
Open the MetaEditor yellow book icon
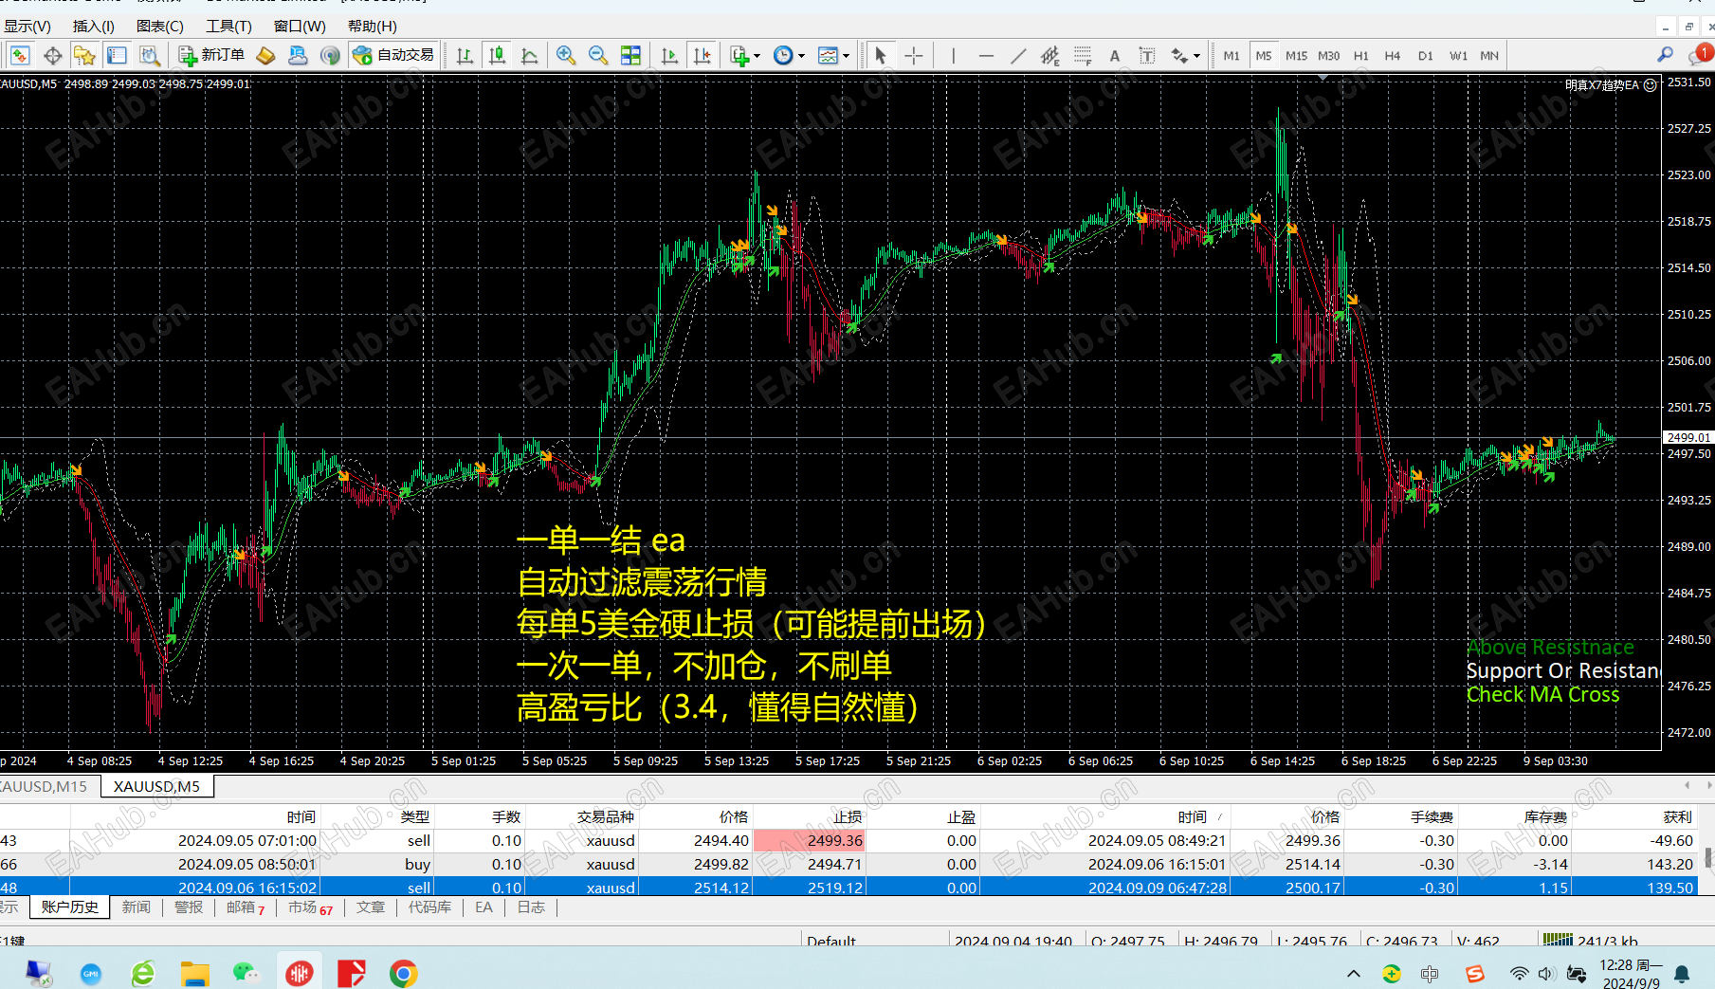(x=266, y=56)
